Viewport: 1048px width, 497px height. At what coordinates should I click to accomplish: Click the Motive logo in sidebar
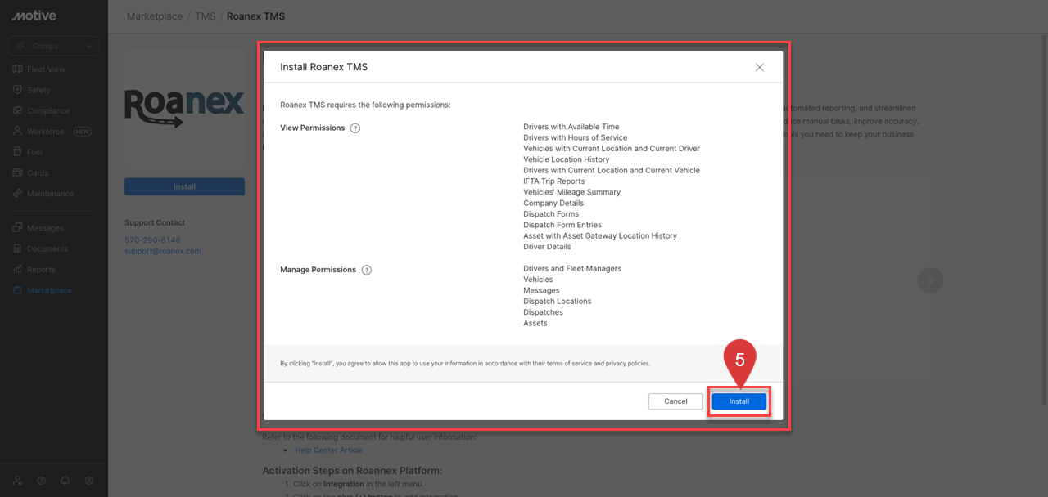(33, 16)
